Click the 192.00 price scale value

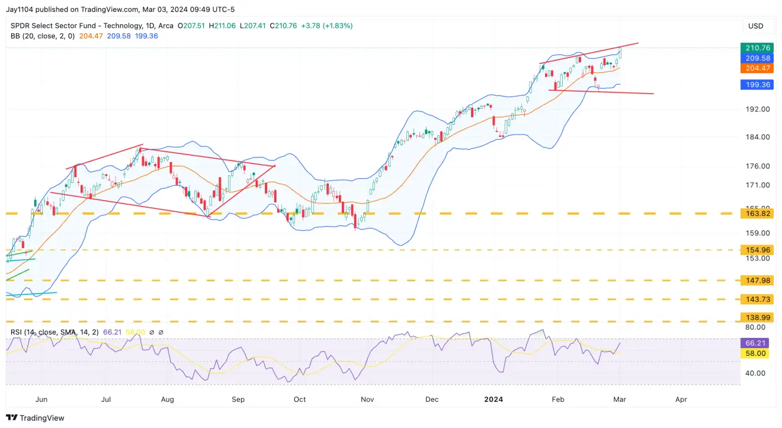pos(758,110)
